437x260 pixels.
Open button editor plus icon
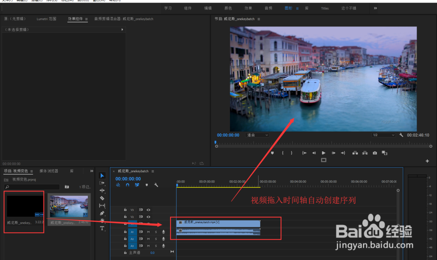pyautogui.click(x=427, y=161)
